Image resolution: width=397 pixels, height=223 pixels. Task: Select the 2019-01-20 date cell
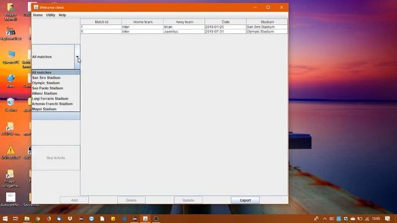coord(225,27)
